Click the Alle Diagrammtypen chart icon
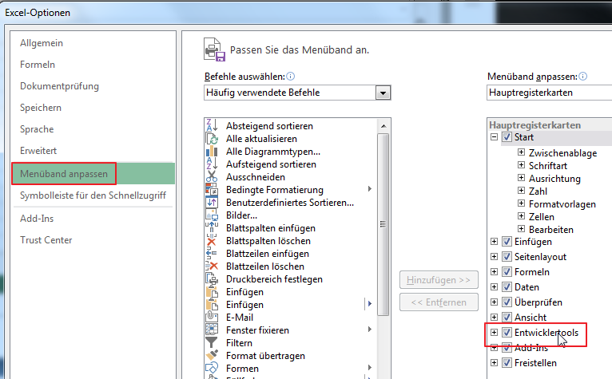This screenshot has width=612, height=379. (212, 152)
